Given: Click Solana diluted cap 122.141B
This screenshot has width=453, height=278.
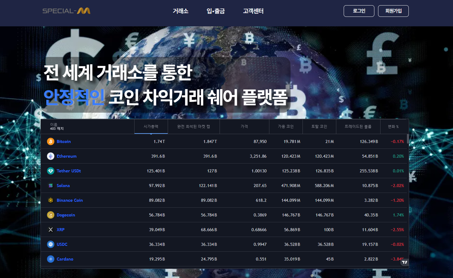Looking at the screenshot, I should tap(208, 186).
